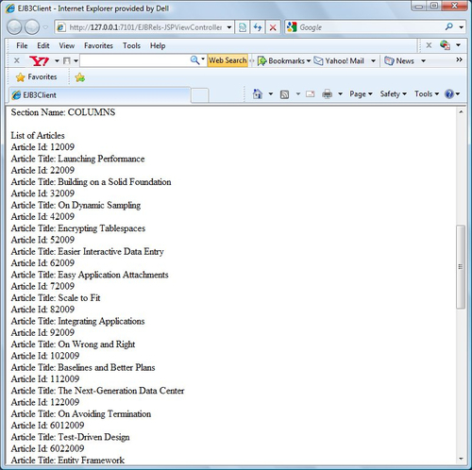Screen dimensions: 472x470
Task: Open a new blank tab
Action: tap(199, 95)
